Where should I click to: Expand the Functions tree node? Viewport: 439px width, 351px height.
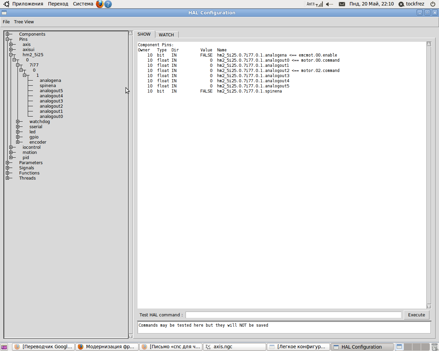click(x=7, y=173)
